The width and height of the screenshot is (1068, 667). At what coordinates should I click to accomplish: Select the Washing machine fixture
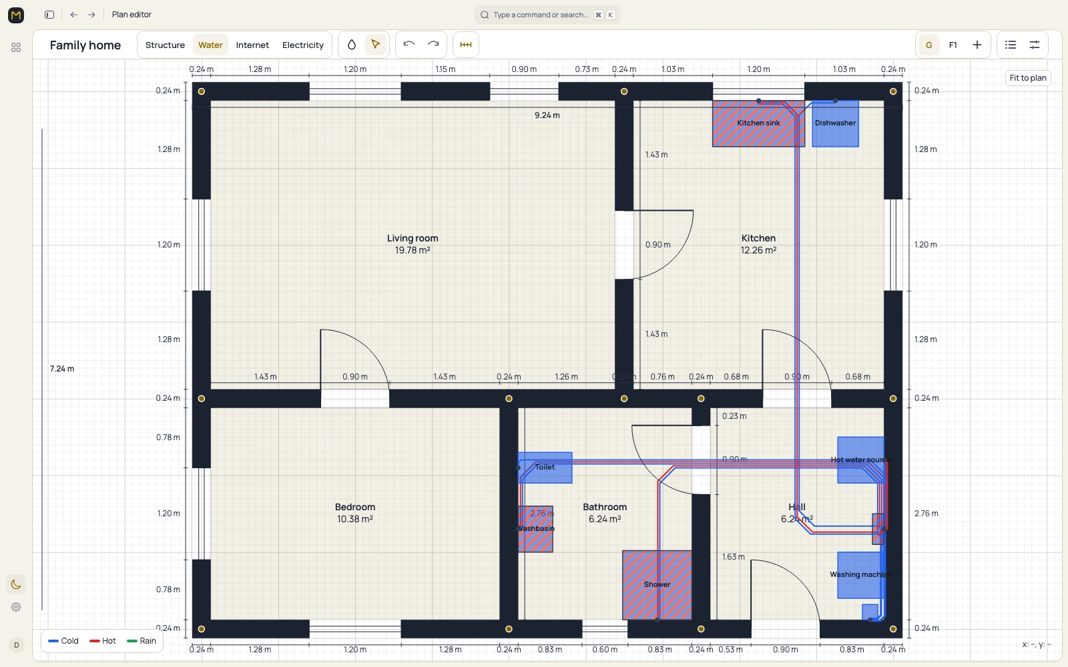click(860, 575)
